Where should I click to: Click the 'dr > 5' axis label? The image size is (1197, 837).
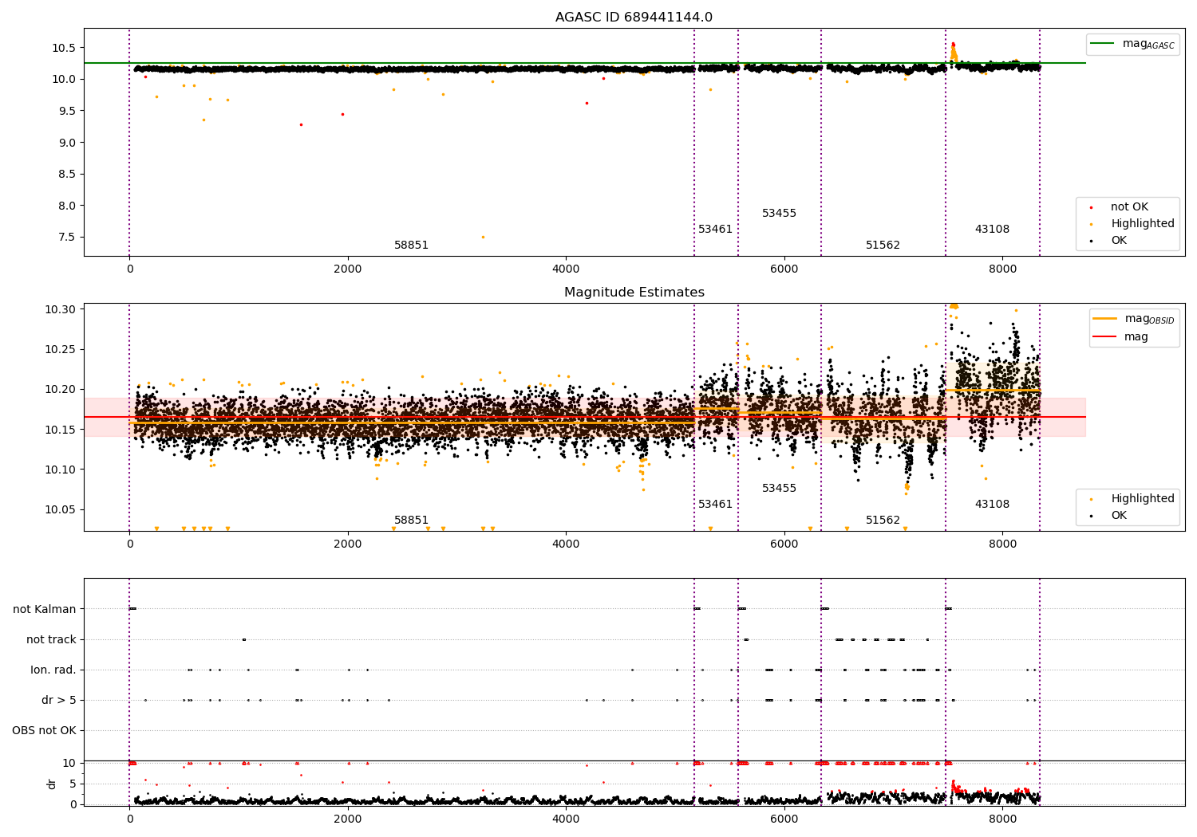tap(59, 700)
